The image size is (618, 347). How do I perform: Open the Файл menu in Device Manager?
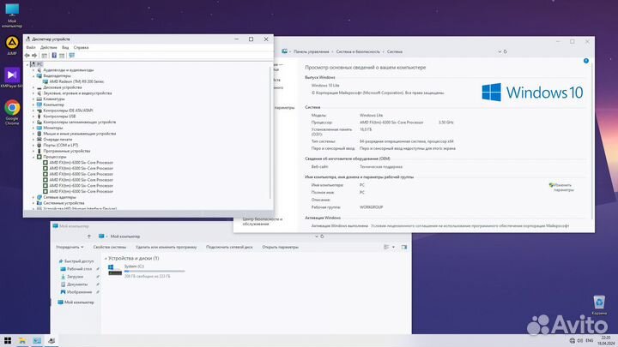coord(31,47)
